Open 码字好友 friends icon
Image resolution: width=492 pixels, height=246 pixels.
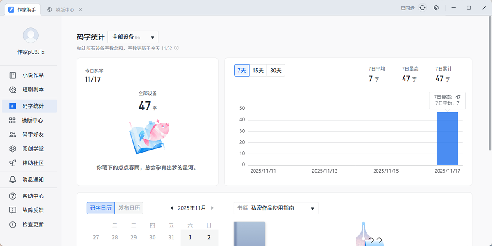(13, 134)
